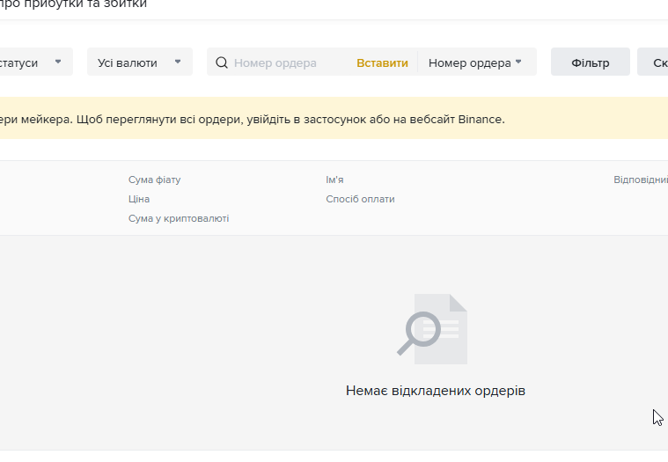668x462 pixels.
Task: Click the yellow Binance notice banner text
Action: 253,119
